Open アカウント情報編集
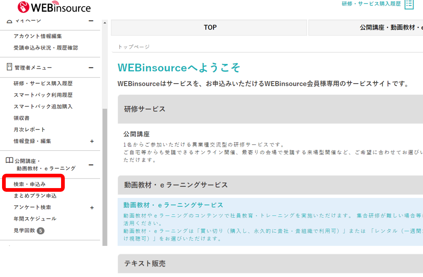Image resolution: width=423 pixels, height=277 pixels. pos(38,36)
